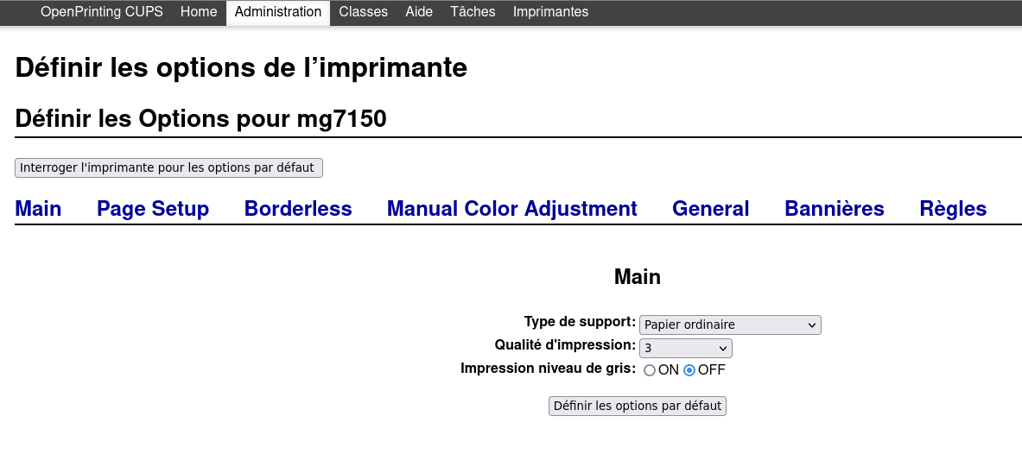The image size is (1022, 454).
Task: Open the Manual Color Adjustment tab
Action: point(511,209)
